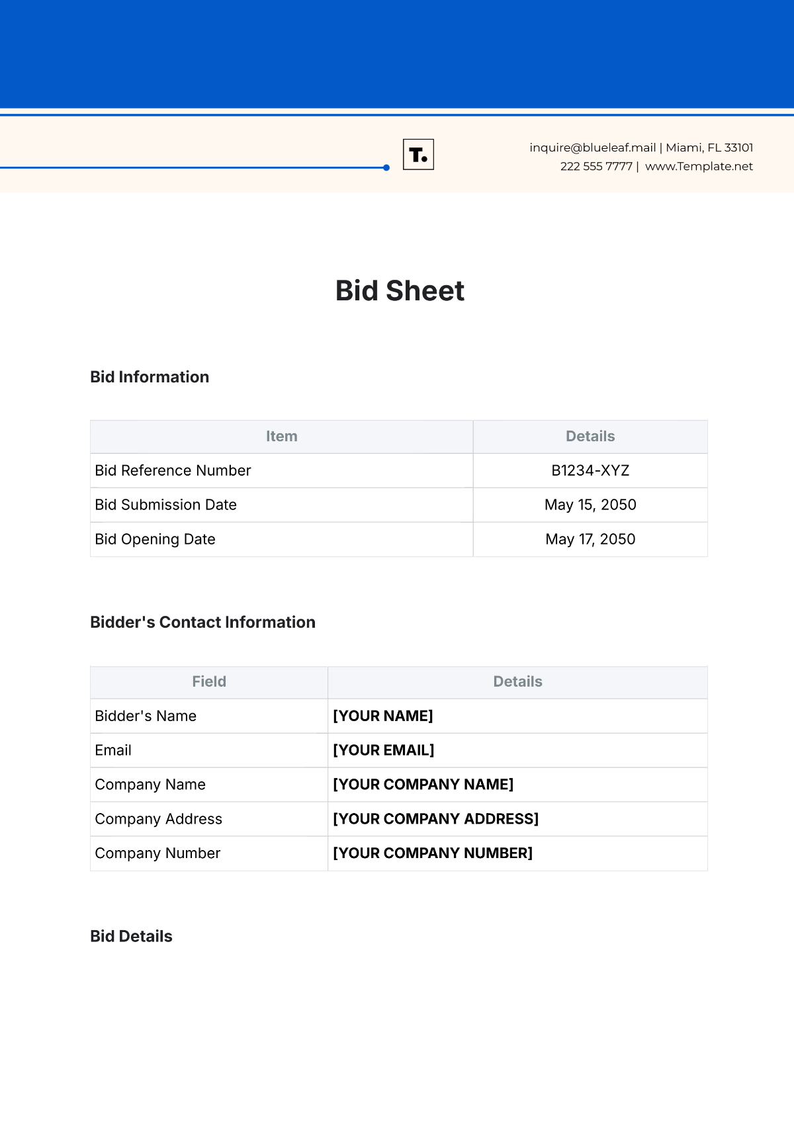Screen dimensions: 794x1122
Task: Click the Field column header
Action: (x=209, y=682)
